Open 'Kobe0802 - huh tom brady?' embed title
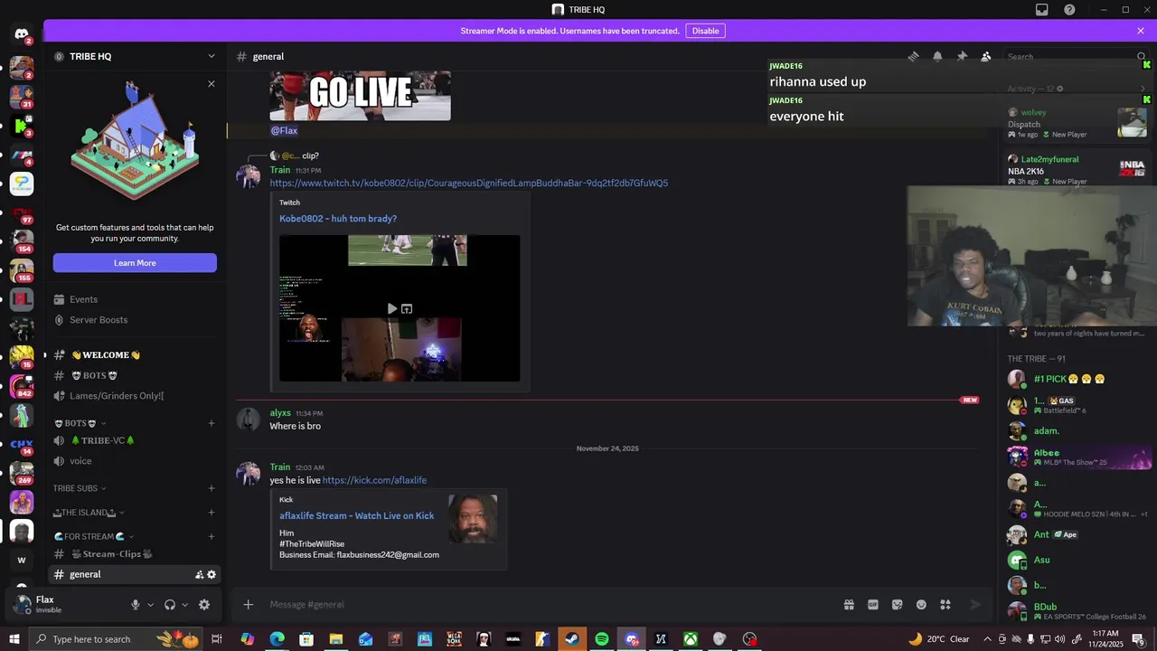This screenshot has height=651, width=1157. pyautogui.click(x=338, y=219)
